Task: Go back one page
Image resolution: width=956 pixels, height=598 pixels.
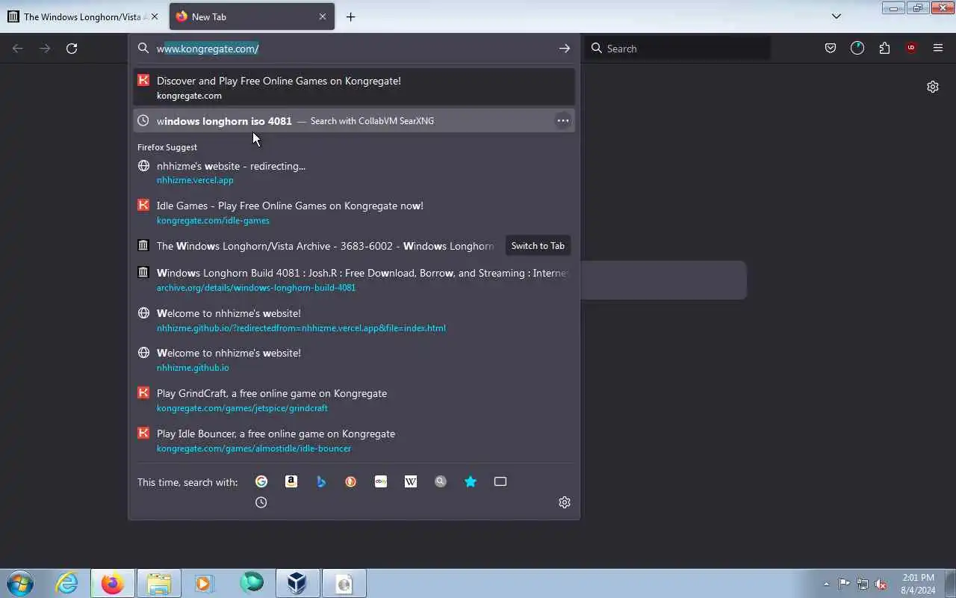Action: click(x=18, y=49)
